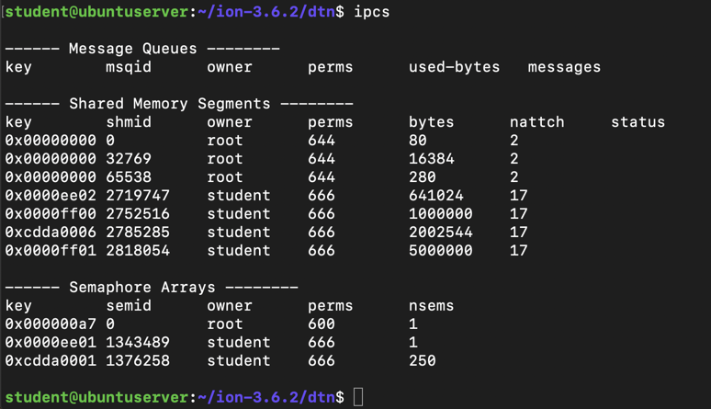This screenshot has width=711, height=409.
Task: Select semid value 1376258
Action: (x=138, y=361)
